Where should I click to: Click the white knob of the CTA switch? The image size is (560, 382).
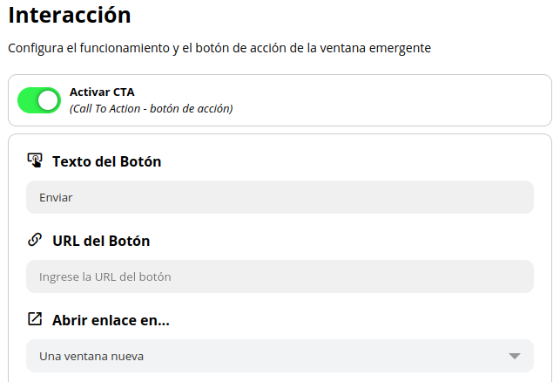point(49,100)
